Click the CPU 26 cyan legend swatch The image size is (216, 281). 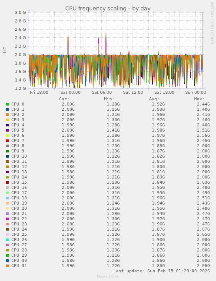(7, 240)
